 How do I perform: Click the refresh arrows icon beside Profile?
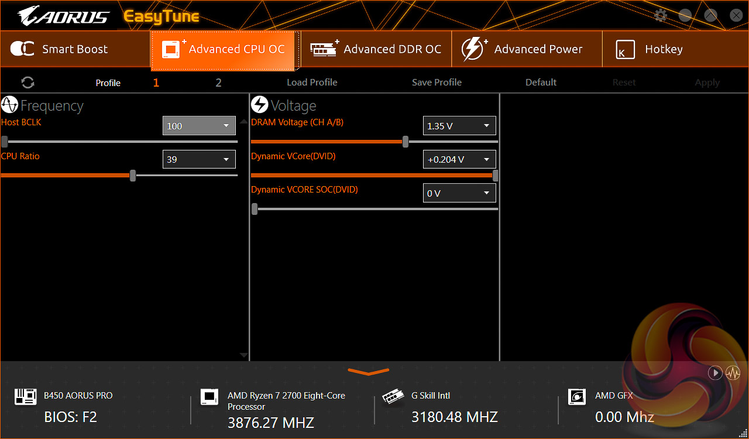[x=28, y=83]
